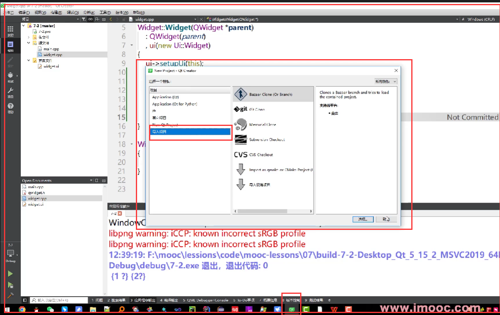The height and width of the screenshot is (315, 500).
Task: Open 7-2.pro in project tree
Action: 45,31
